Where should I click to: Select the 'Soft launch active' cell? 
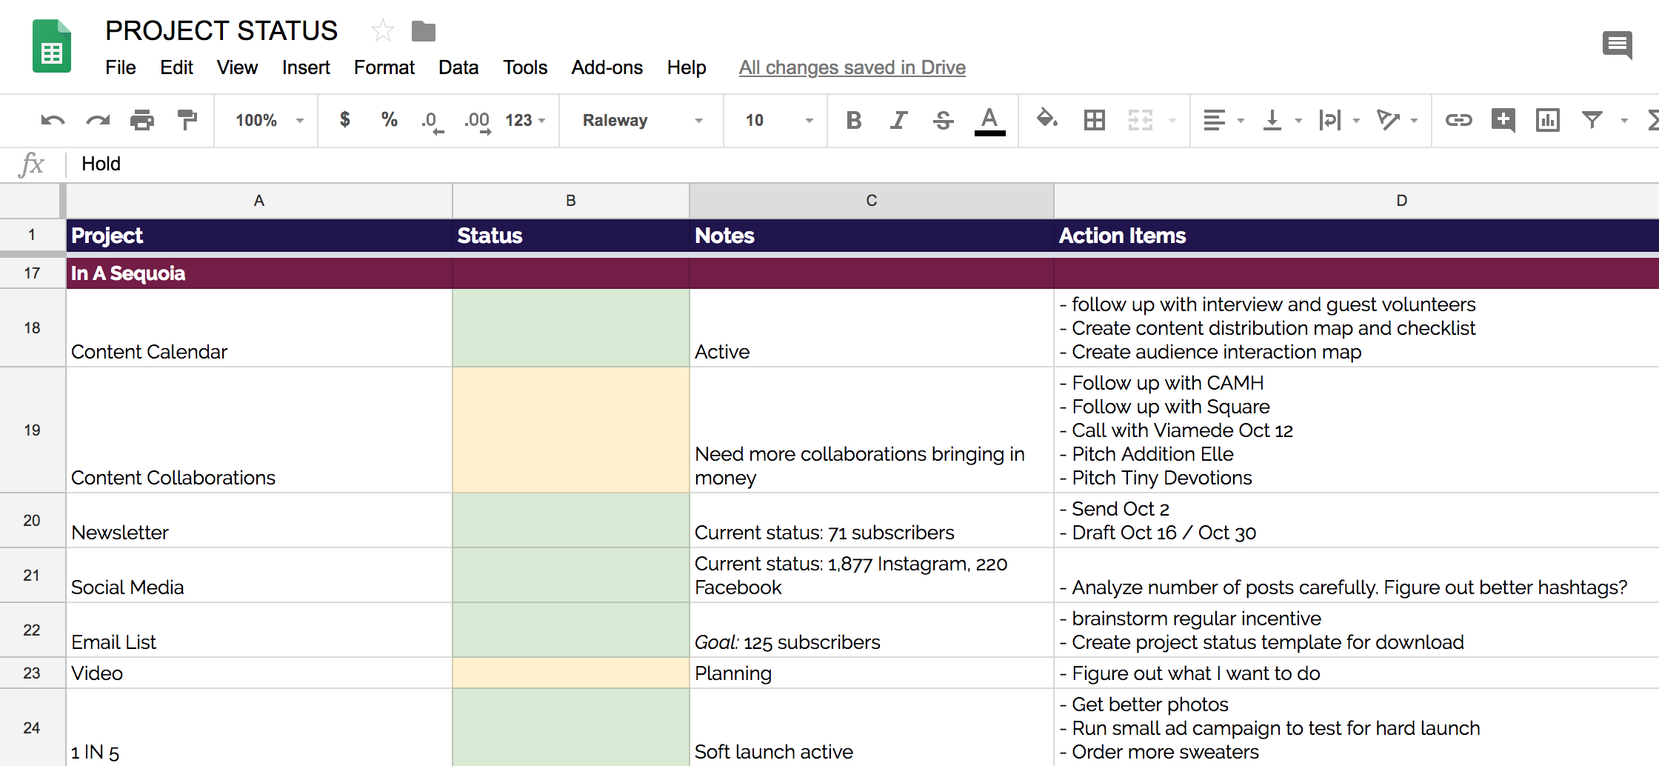872,727
